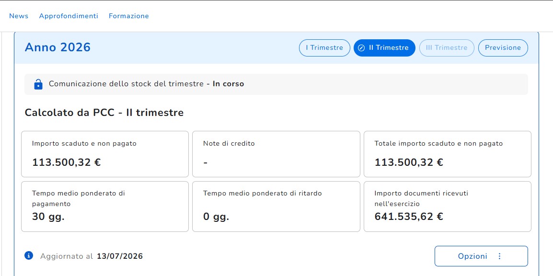Switch to the Previsione tab
553x276 pixels.
pos(503,48)
